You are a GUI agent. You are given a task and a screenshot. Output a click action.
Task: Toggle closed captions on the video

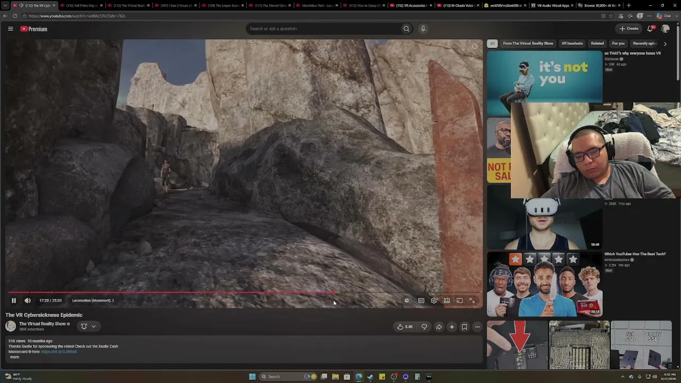[421, 301]
